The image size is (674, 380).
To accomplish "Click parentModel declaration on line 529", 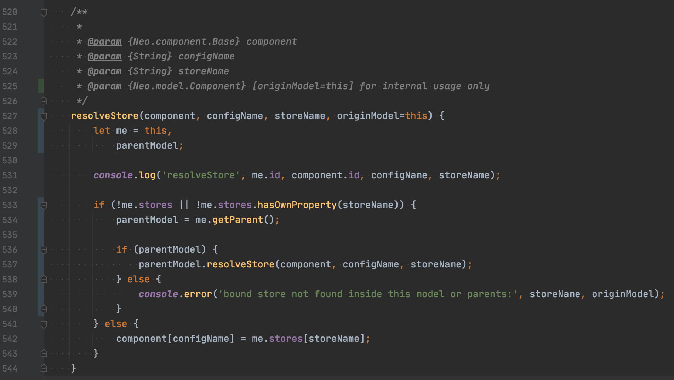I will click(x=147, y=145).
